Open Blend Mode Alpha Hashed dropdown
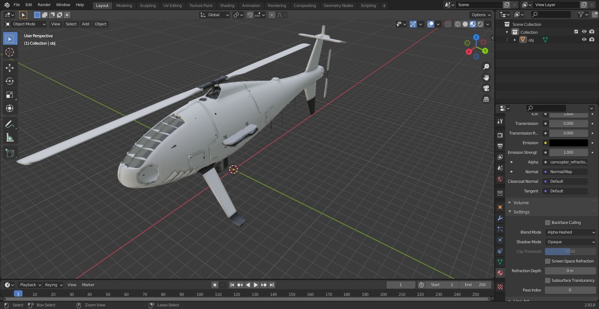599x309 pixels. (x=570, y=232)
